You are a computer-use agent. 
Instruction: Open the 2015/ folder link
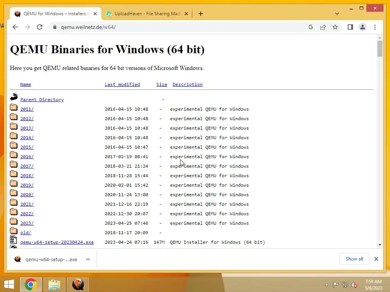coord(27,147)
